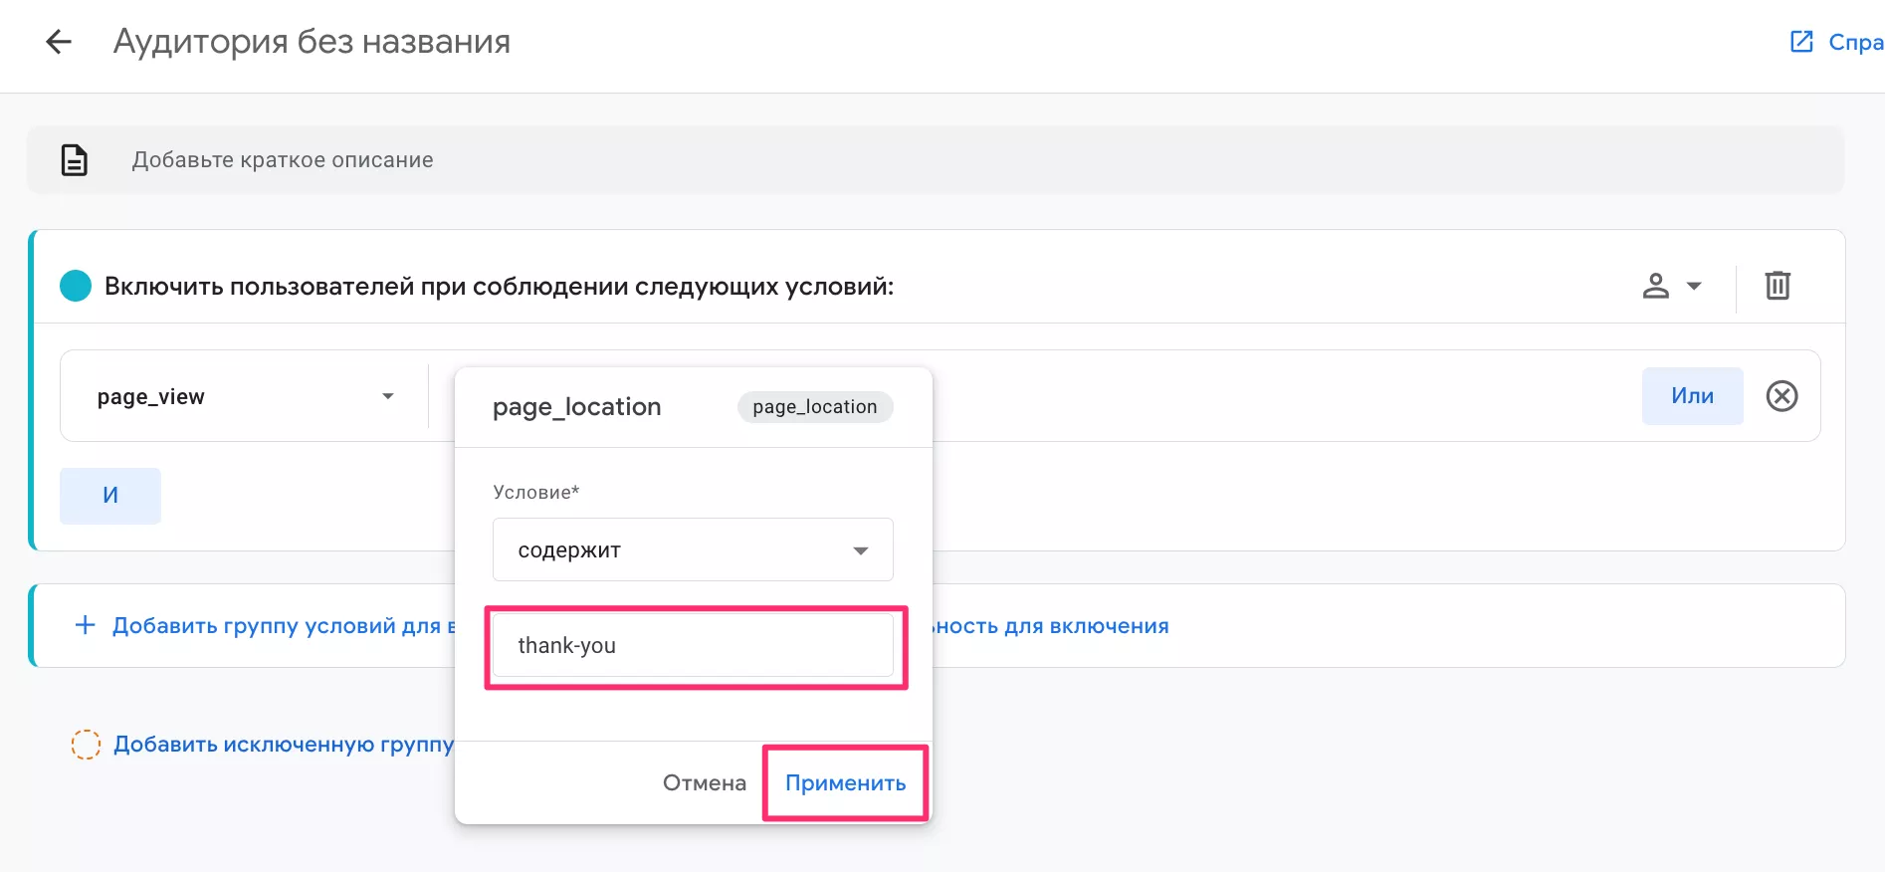
Task: Remove the page_view condition with X icon
Action: pos(1781,396)
